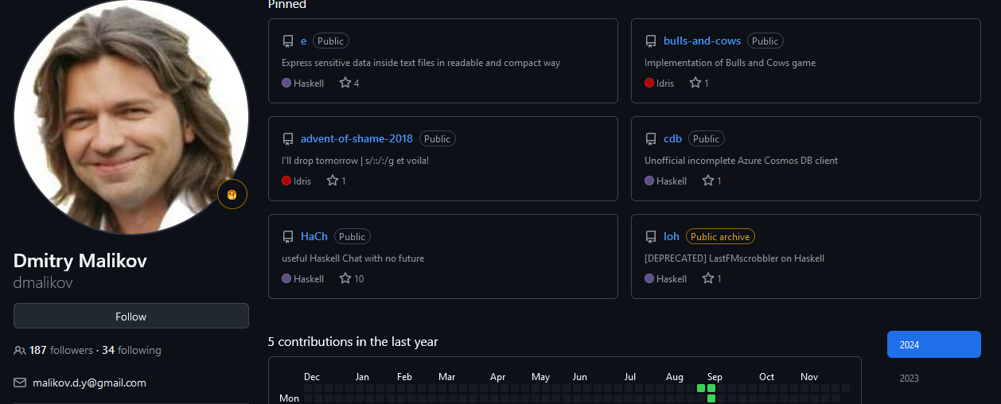Click repository icon beside loh
1001x404 pixels.
pyautogui.click(x=651, y=237)
